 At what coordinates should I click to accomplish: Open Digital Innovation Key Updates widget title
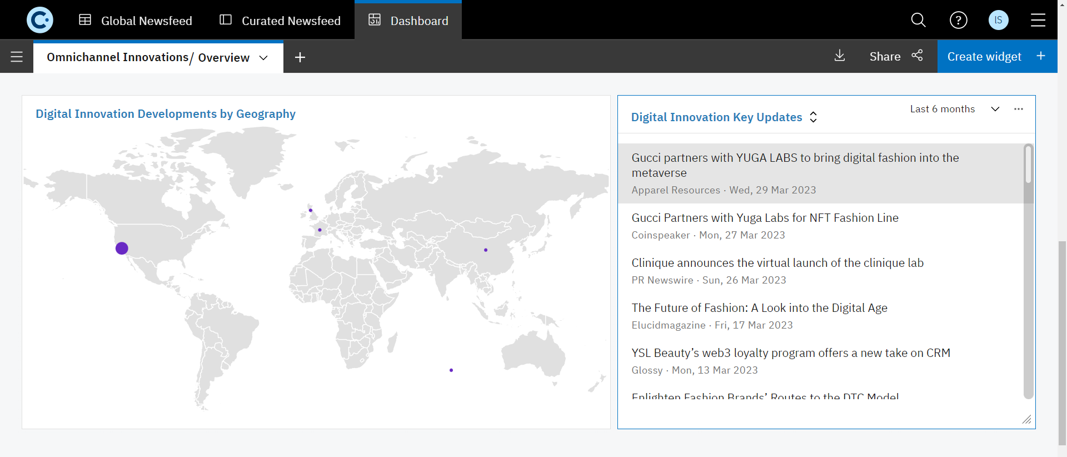[x=716, y=117]
